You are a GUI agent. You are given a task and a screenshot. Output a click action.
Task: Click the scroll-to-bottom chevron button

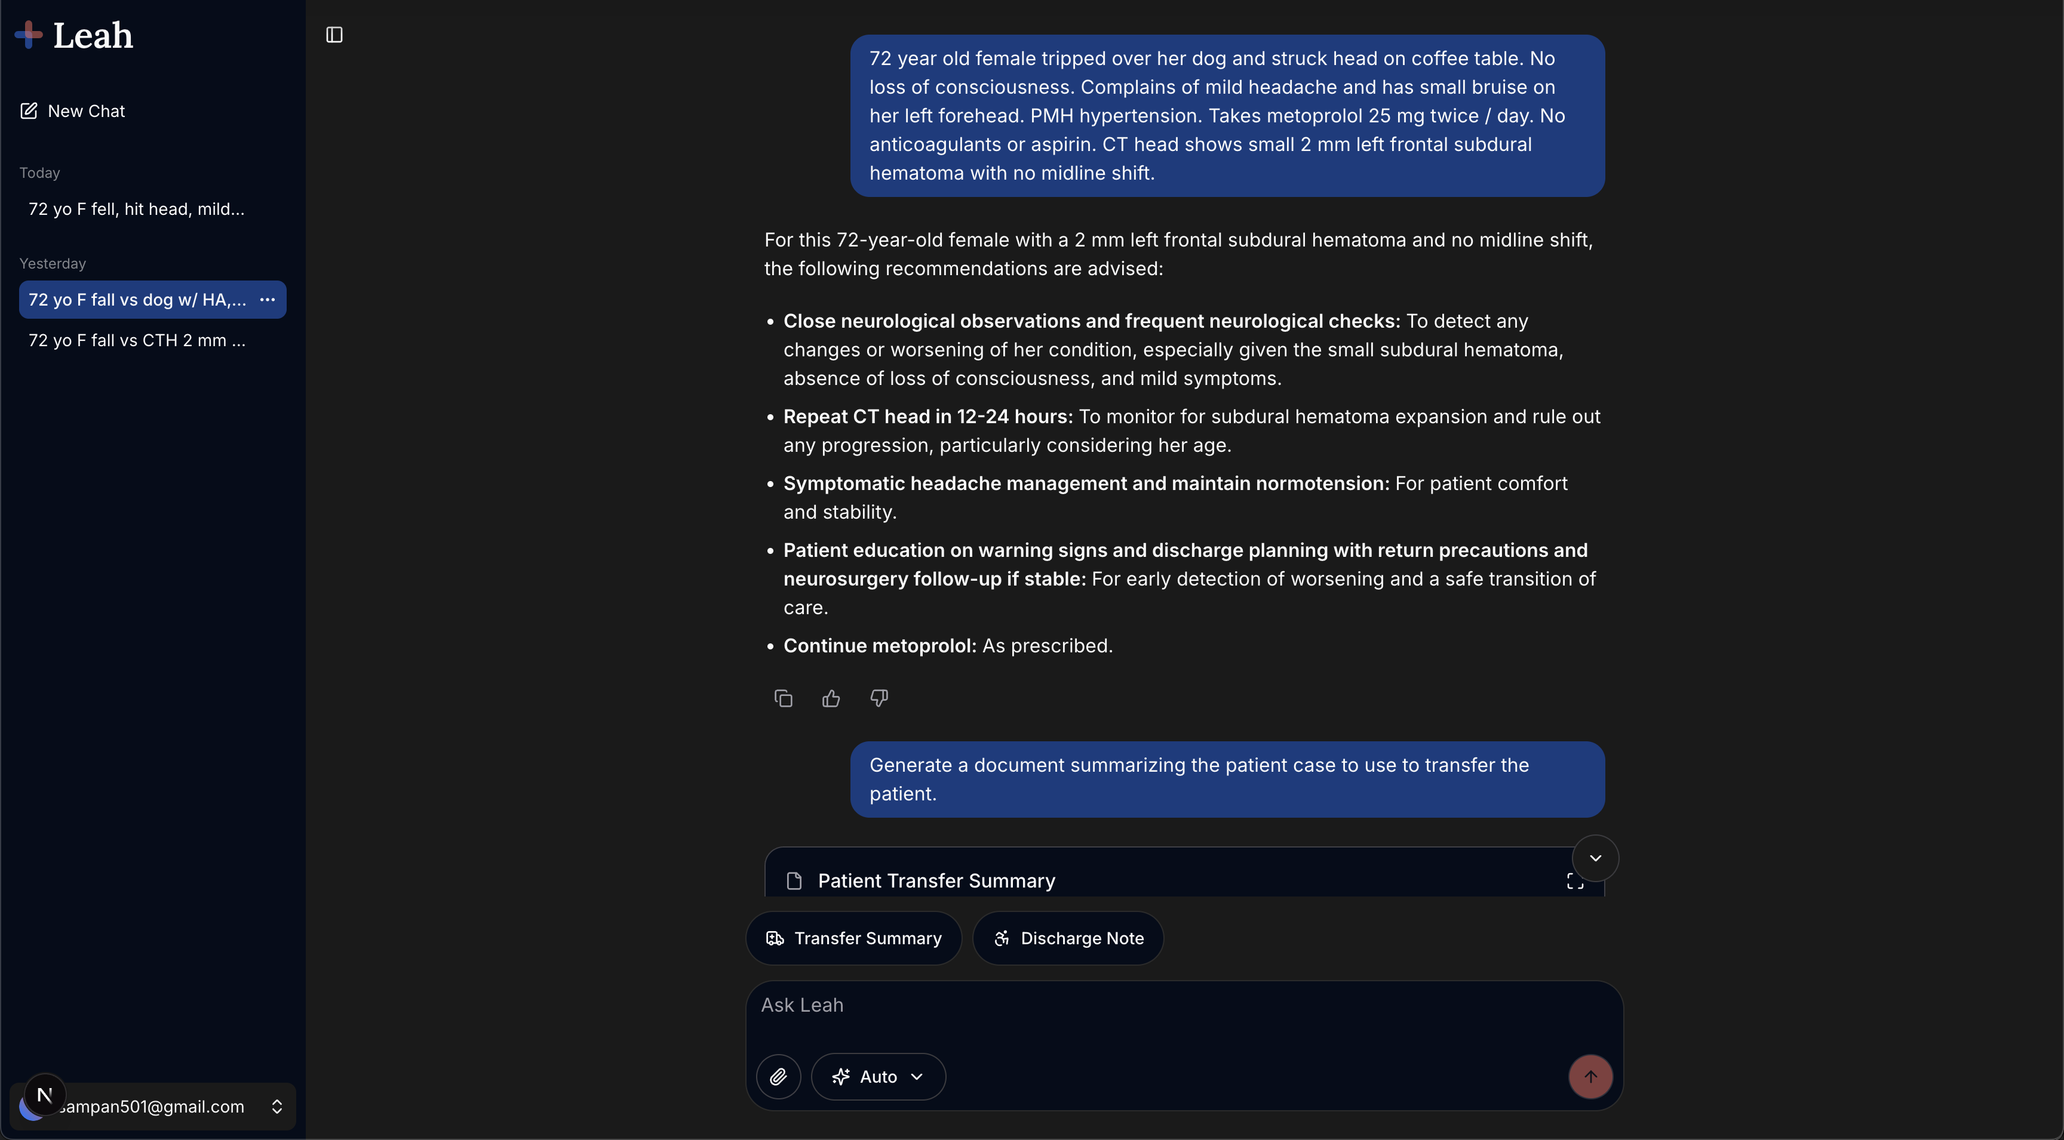coord(1595,858)
